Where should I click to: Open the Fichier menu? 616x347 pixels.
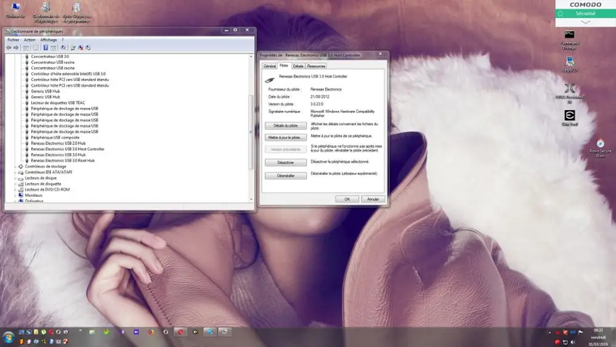coord(13,39)
